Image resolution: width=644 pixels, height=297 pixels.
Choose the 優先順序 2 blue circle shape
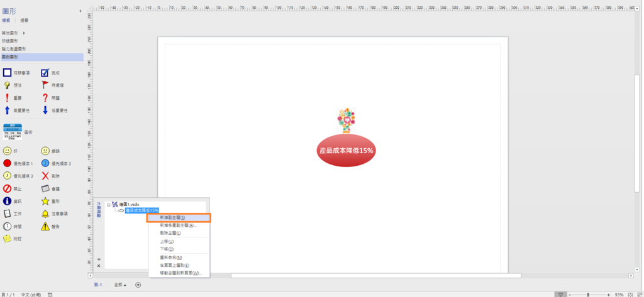pyautogui.click(x=45, y=163)
